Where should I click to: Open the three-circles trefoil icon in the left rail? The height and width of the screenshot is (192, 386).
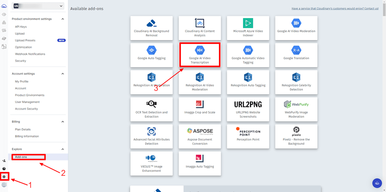point(4,23)
